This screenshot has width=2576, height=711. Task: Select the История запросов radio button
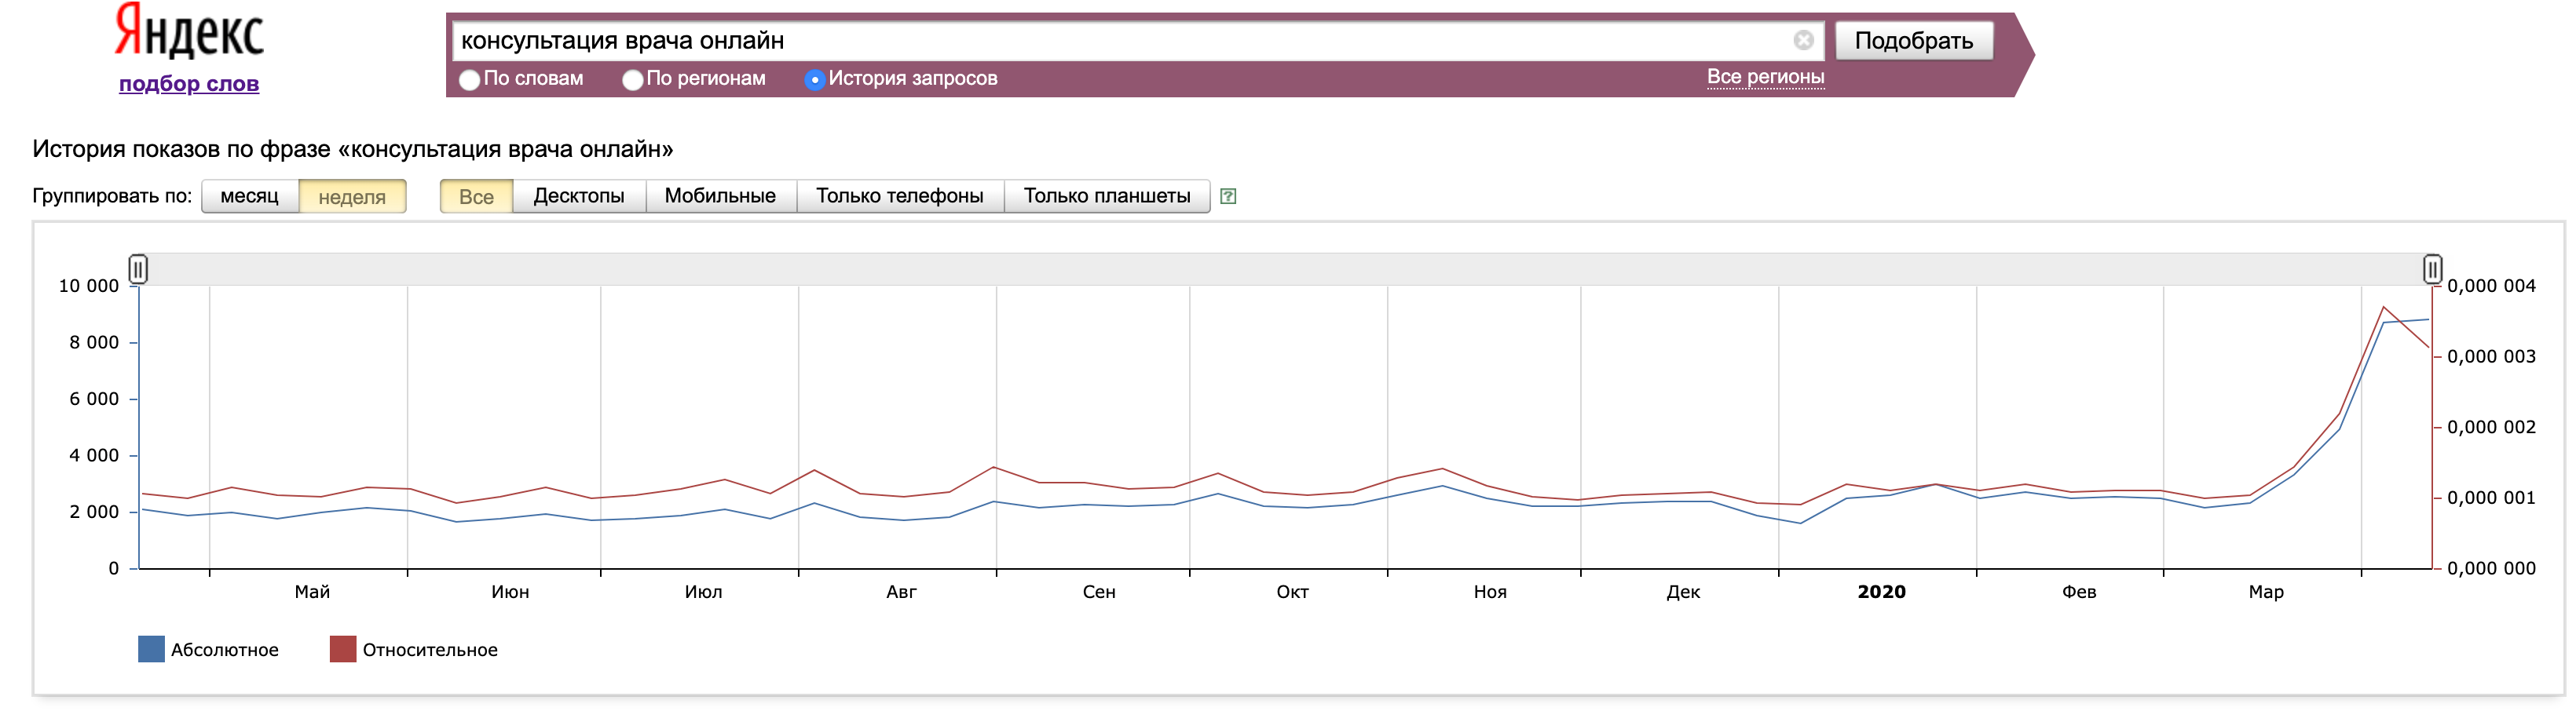click(x=814, y=79)
